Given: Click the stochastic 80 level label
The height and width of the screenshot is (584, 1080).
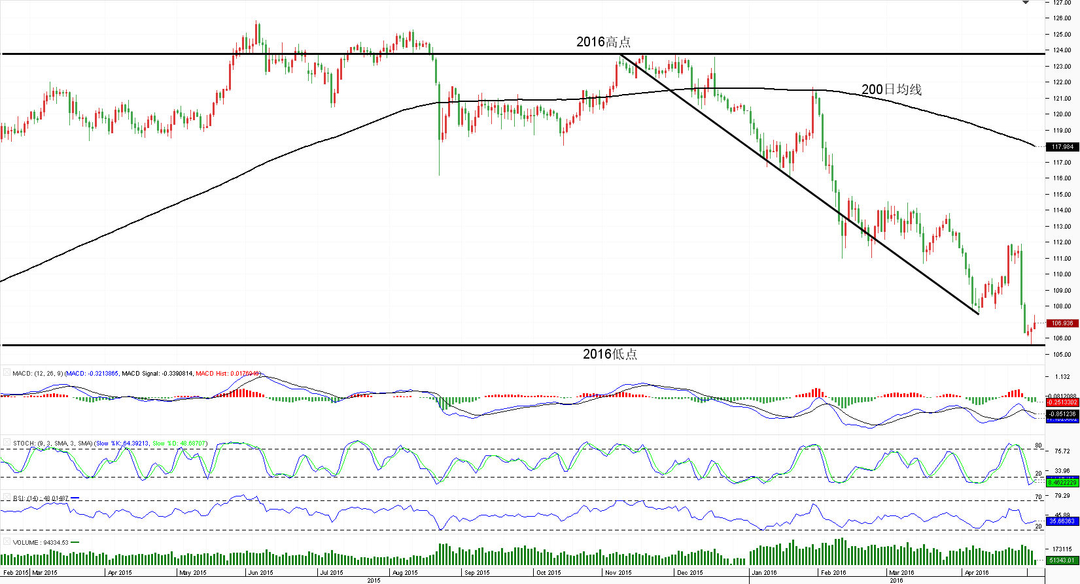Looking at the screenshot, I should pos(1038,446).
